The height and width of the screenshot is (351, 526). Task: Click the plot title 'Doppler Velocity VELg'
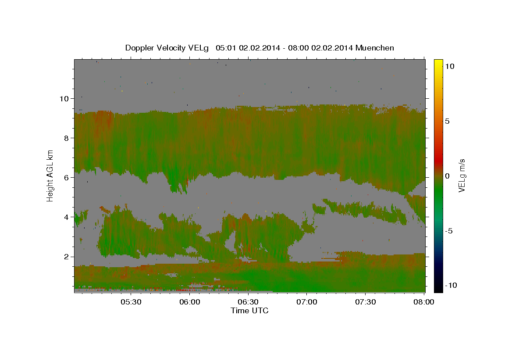[x=167, y=48]
